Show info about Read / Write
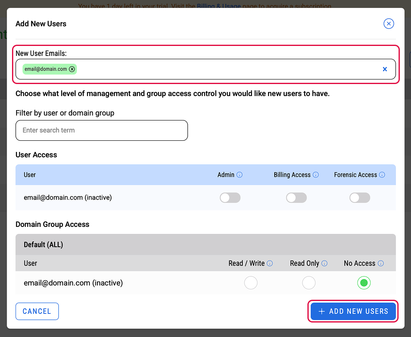411x337 pixels. [x=269, y=263]
